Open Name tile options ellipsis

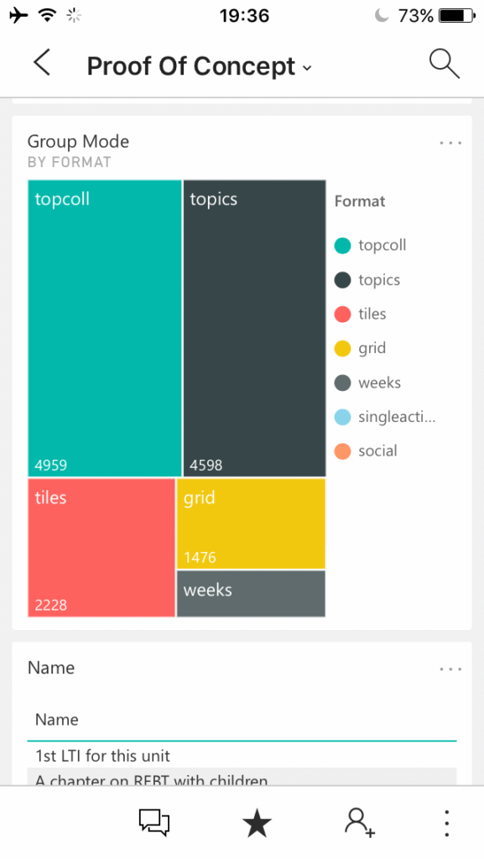coord(450,669)
